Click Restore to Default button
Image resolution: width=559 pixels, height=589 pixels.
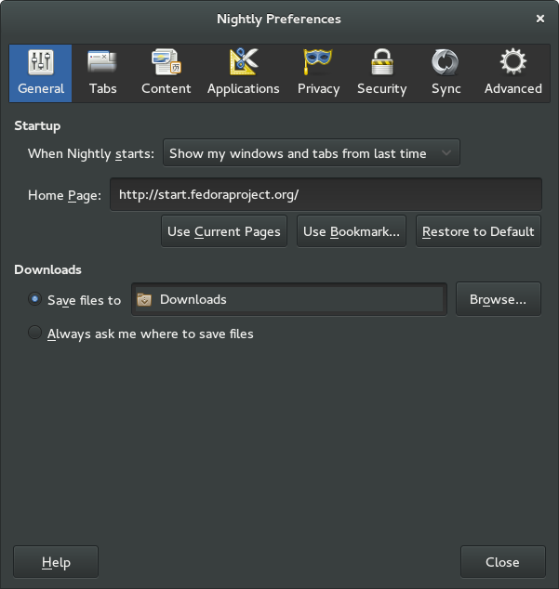(x=478, y=231)
